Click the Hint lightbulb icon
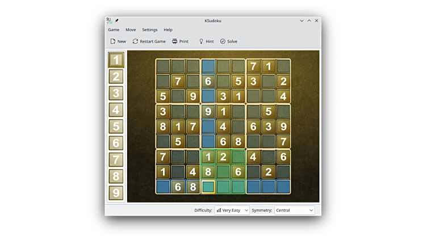427x240 pixels. pos(201,41)
